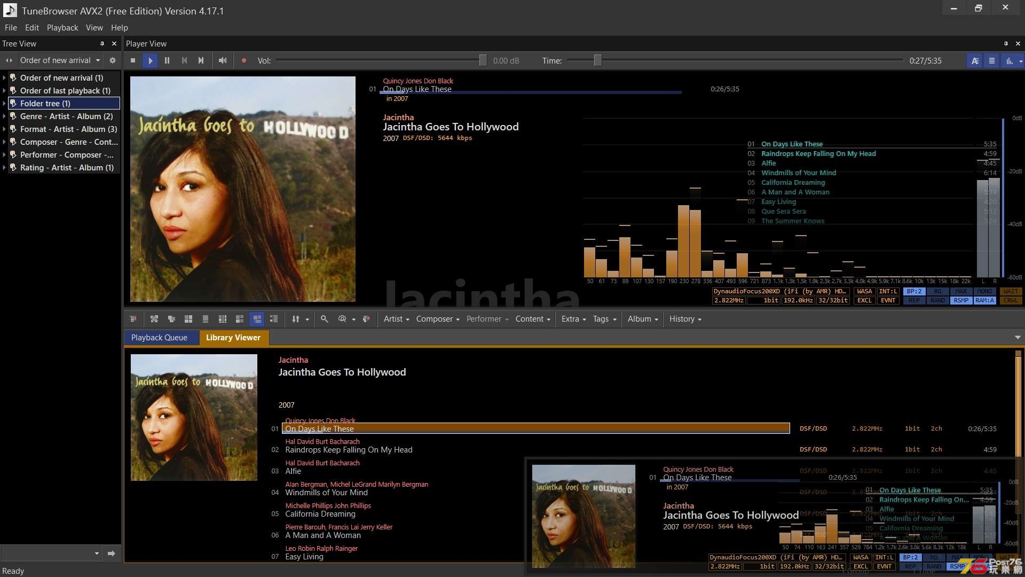Pin the Player View panel
Screen dimensions: 1025x577
(x=1006, y=43)
